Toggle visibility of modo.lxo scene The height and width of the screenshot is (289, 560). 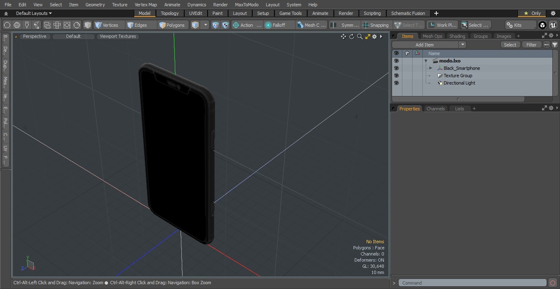(396, 61)
